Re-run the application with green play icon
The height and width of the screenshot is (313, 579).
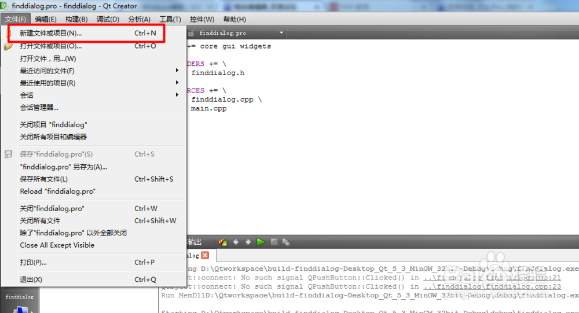point(261,242)
